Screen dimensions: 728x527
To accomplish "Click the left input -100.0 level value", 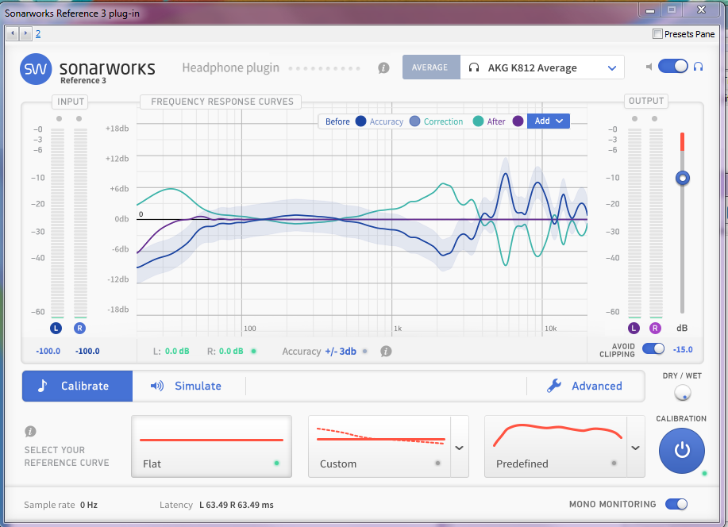I will [x=48, y=352].
